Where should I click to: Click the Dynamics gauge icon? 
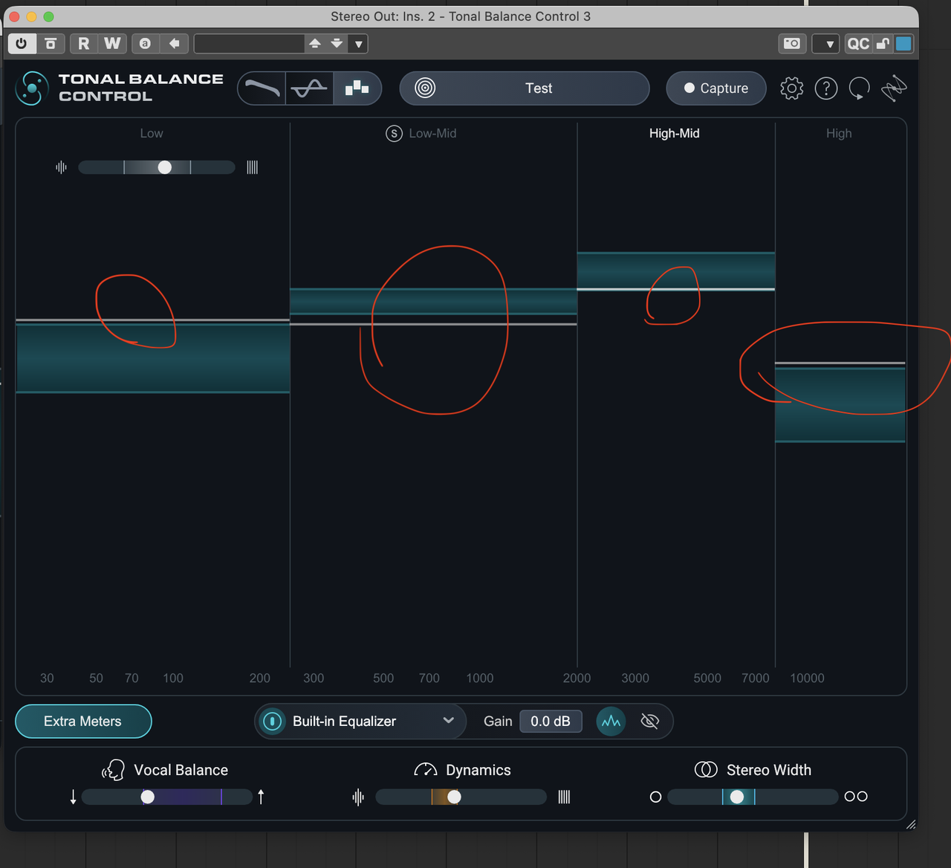[426, 770]
